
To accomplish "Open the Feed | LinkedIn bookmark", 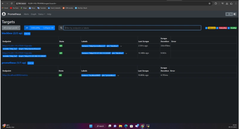I will pyautogui.click(x=54, y=8).
